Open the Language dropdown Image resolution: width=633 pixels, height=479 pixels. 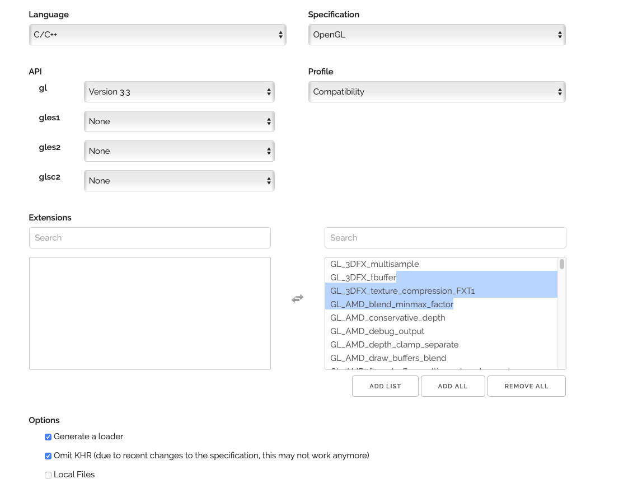coord(157,35)
